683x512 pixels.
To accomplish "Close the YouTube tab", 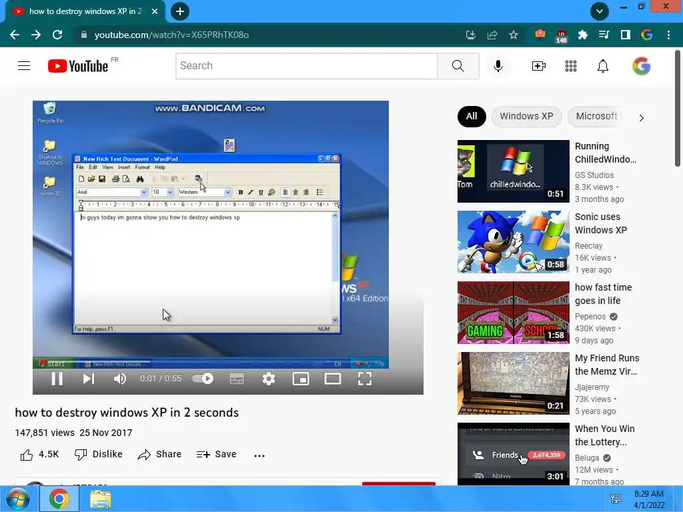I will click(155, 11).
